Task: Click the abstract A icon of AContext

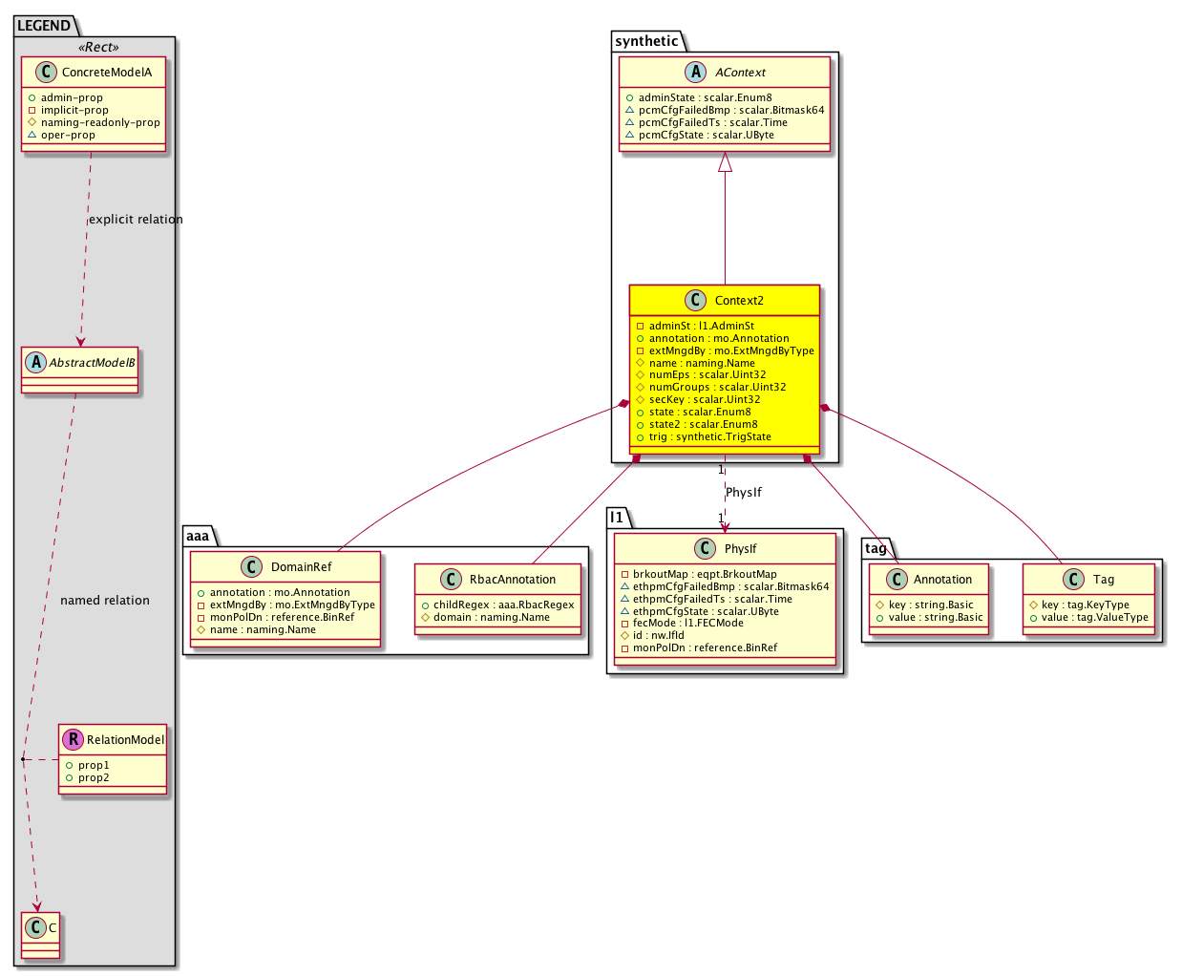Action: coord(696,72)
